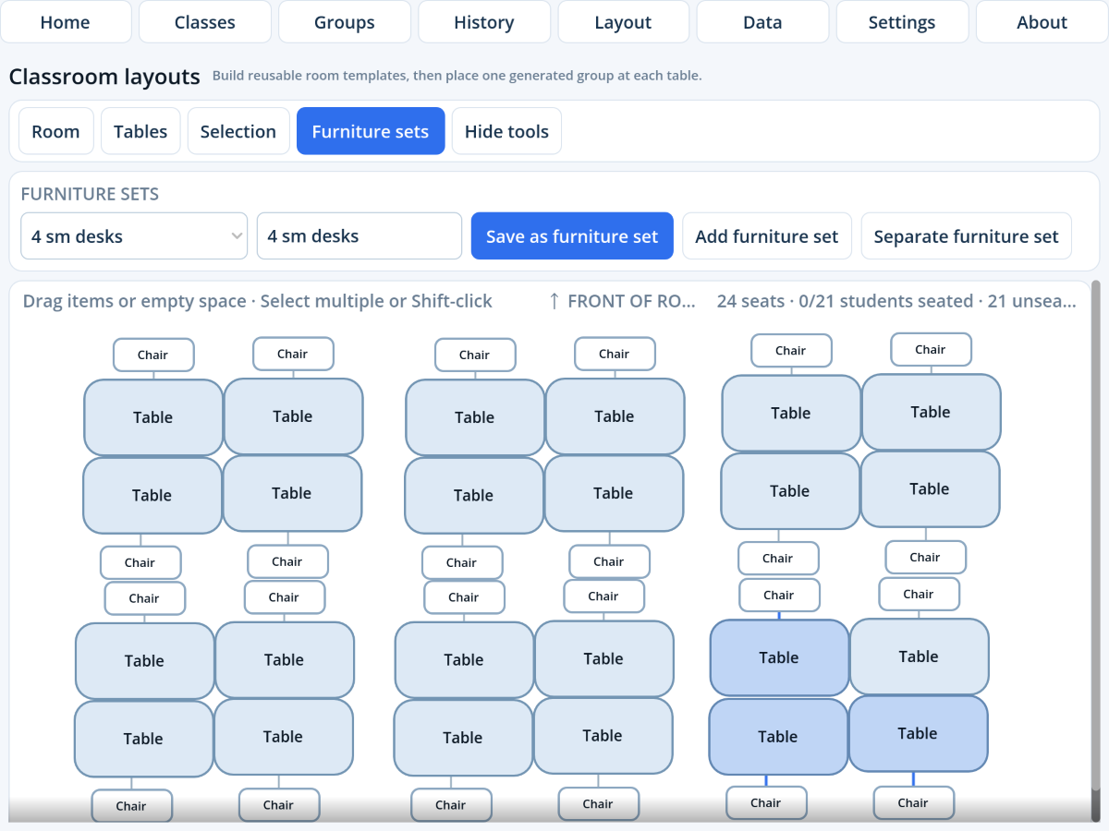This screenshot has height=831, width=1109.
Task: Show the Tables tools
Action: tap(140, 131)
